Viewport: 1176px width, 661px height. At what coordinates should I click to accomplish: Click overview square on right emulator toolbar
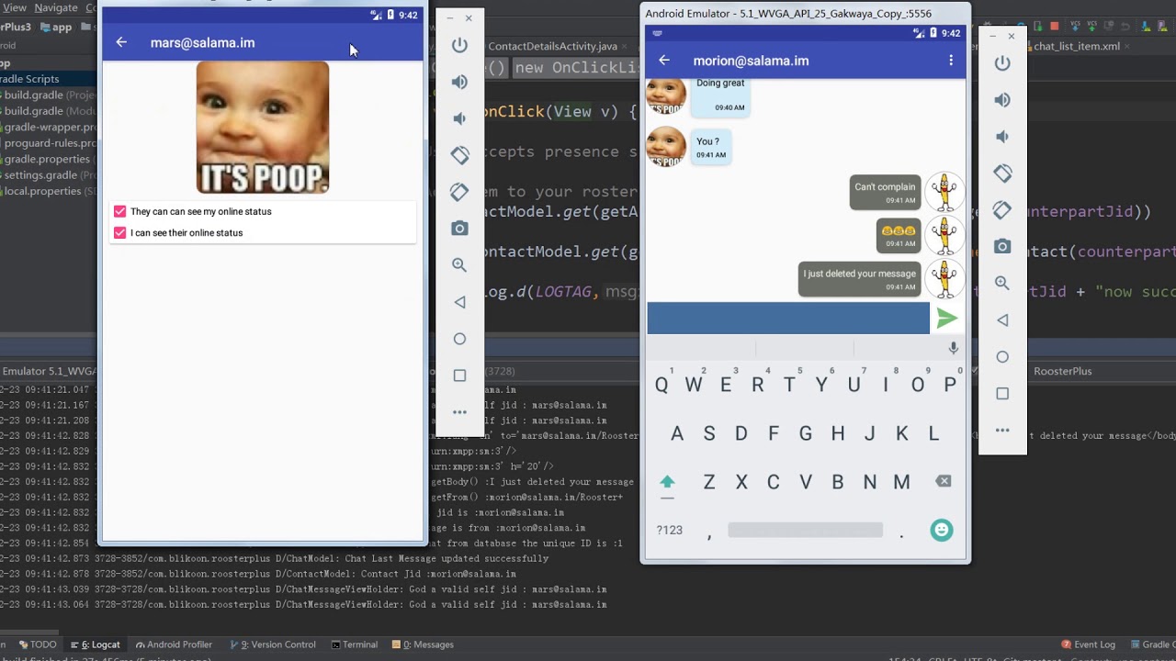pos(1002,394)
